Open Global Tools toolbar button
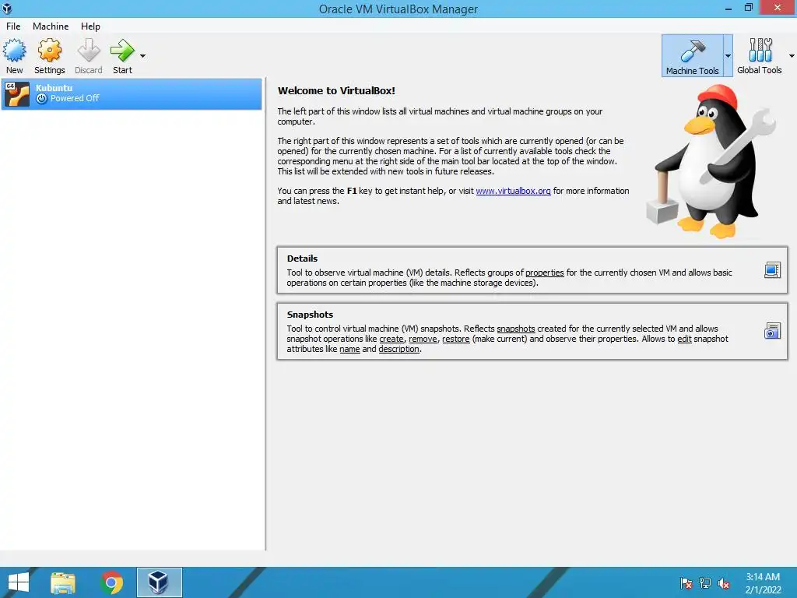Viewport: 797px width, 598px height. [760, 56]
